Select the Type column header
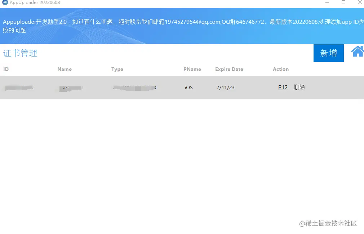The height and width of the screenshot is (234, 364). (117, 69)
